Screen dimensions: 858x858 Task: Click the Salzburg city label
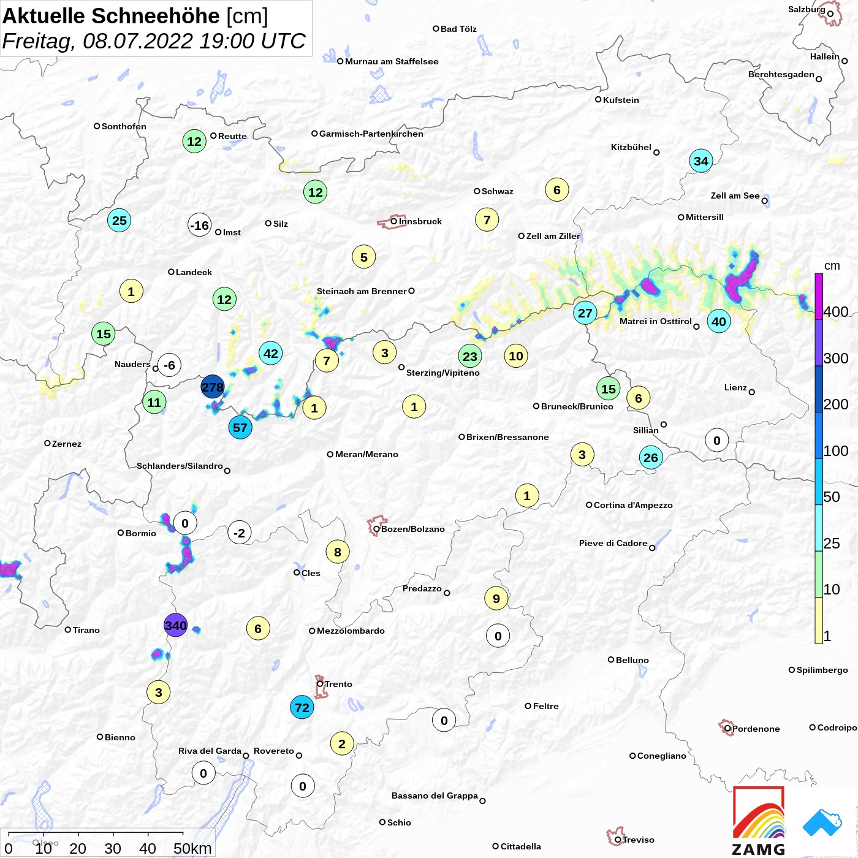pos(807,9)
